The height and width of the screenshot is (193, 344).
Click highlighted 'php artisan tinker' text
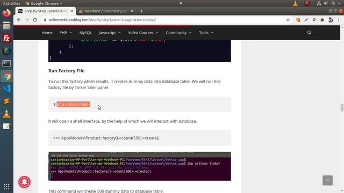click(x=74, y=105)
